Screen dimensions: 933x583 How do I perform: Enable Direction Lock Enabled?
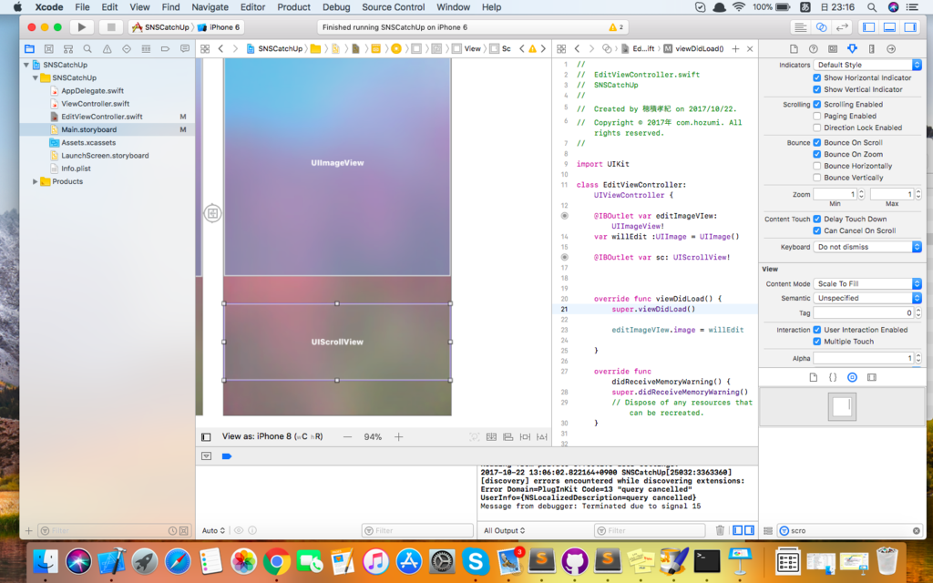[x=817, y=128]
